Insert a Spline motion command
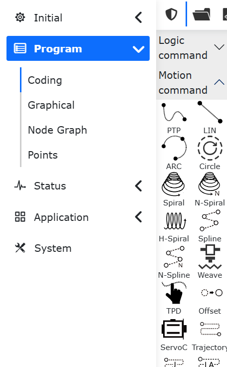 pyautogui.click(x=210, y=220)
